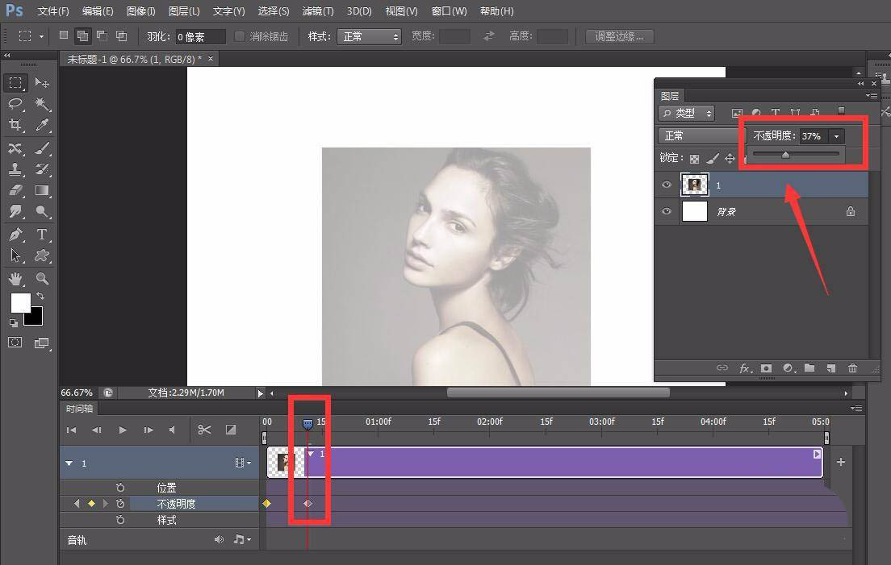Select the 图层 panel tab

tap(670, 96)
